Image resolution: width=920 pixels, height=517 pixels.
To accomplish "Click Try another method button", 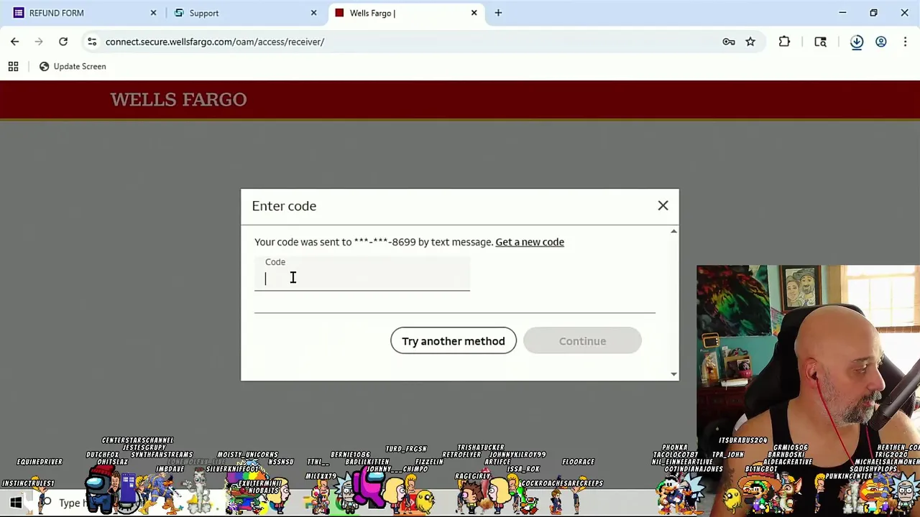I will 454,341.
